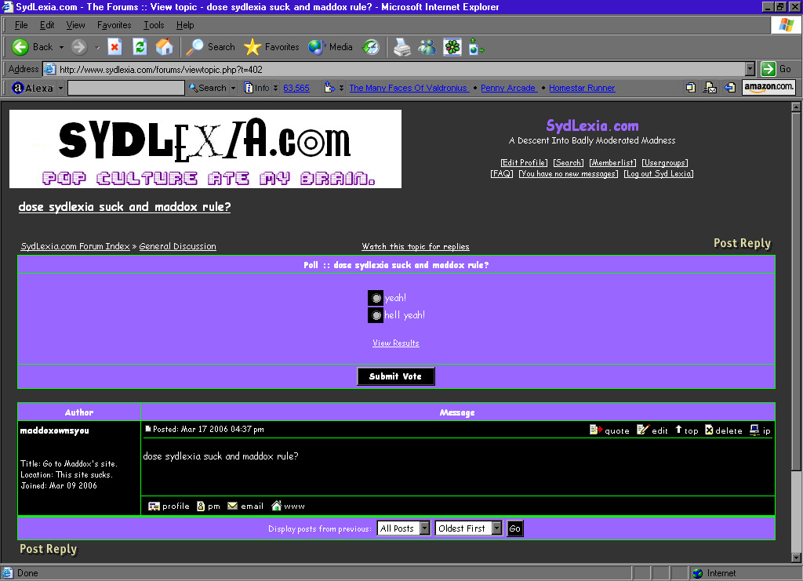Click the SydLexia.com banner image
Image resolution: width=803 pixels, height=581 pixels.
click(205, 149)
